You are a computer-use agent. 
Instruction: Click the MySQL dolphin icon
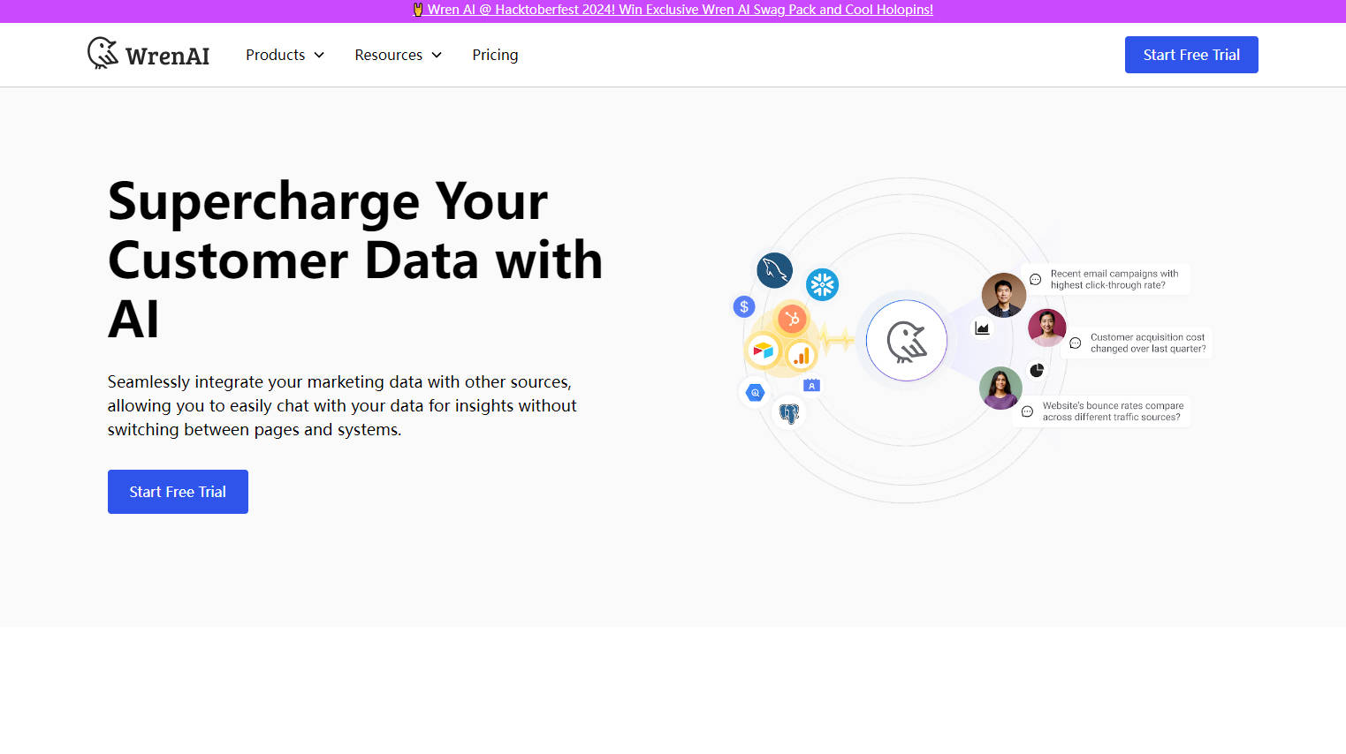coord(774,270)
